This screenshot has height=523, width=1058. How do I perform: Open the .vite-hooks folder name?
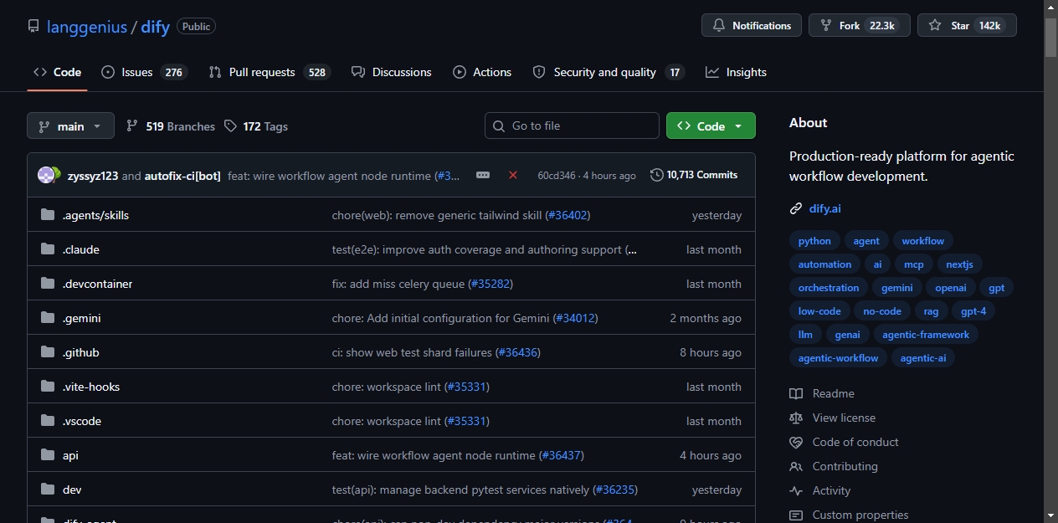click(91, 387)
